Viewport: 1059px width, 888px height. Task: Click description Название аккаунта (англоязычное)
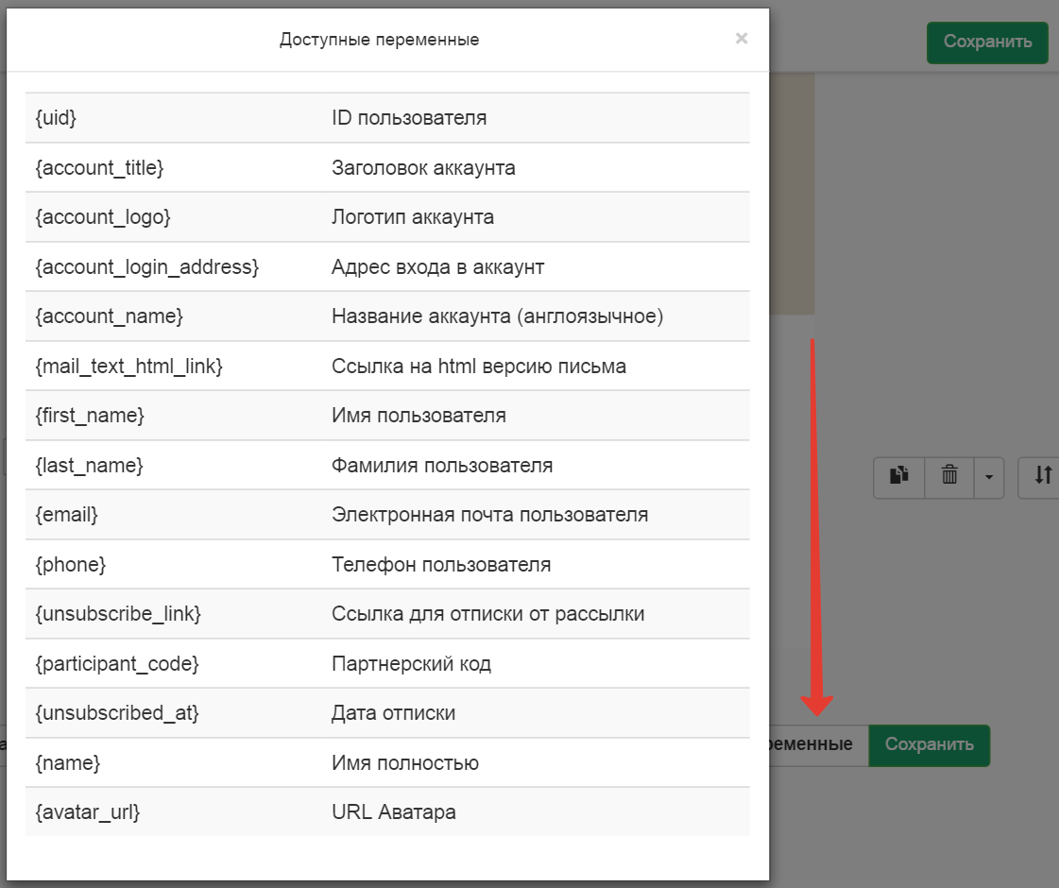(497, 316)
